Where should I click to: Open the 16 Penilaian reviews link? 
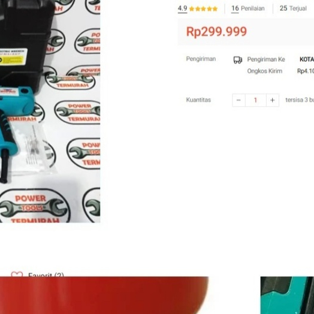(248, 8)
